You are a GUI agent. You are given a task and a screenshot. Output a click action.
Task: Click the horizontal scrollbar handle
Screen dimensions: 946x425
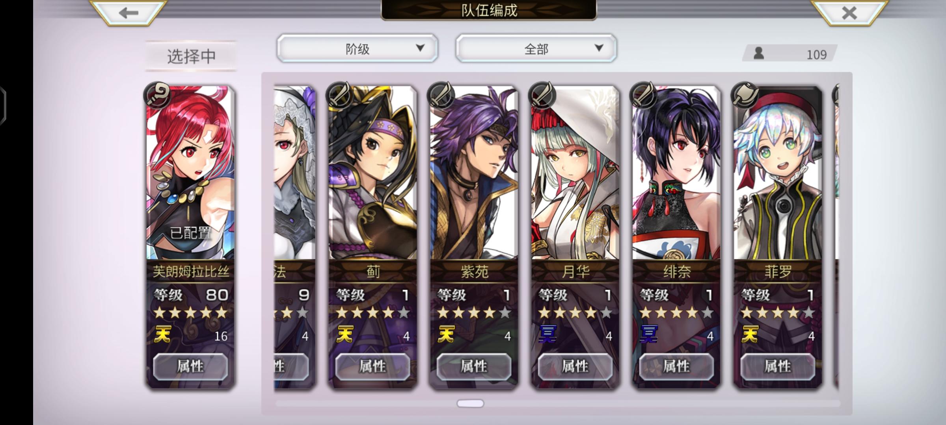pos(470,403)
